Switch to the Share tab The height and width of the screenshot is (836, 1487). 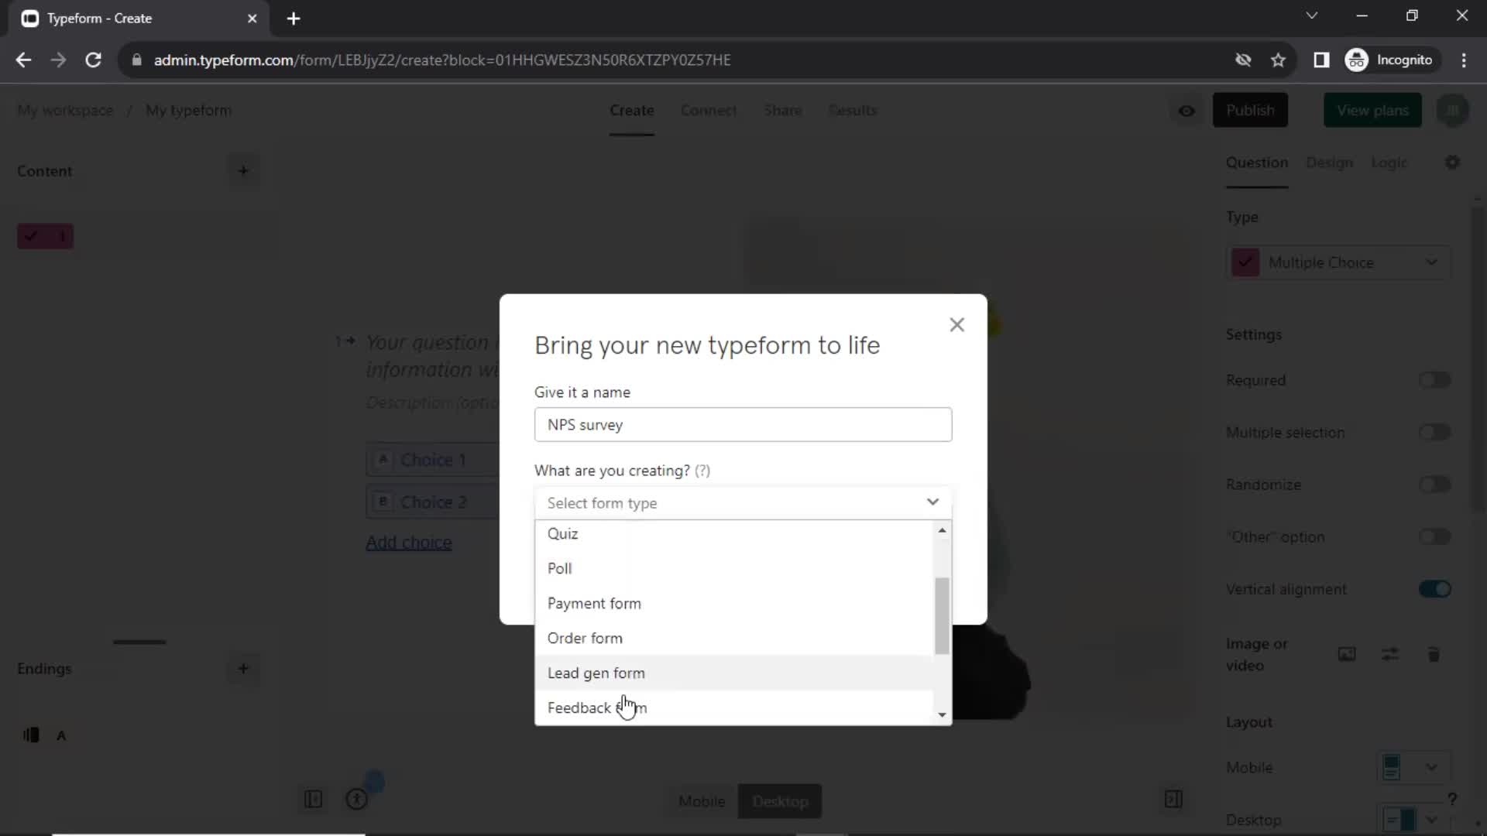tap(782, 110)
